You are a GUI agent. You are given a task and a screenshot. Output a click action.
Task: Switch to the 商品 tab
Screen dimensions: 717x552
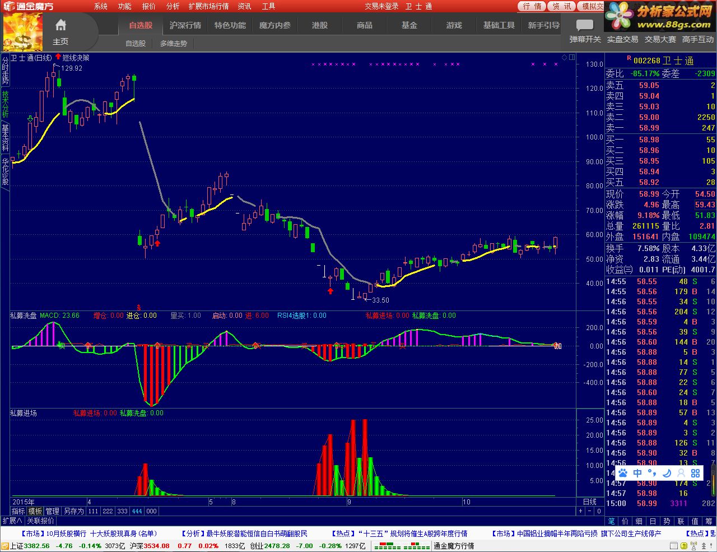coord(365,25)
